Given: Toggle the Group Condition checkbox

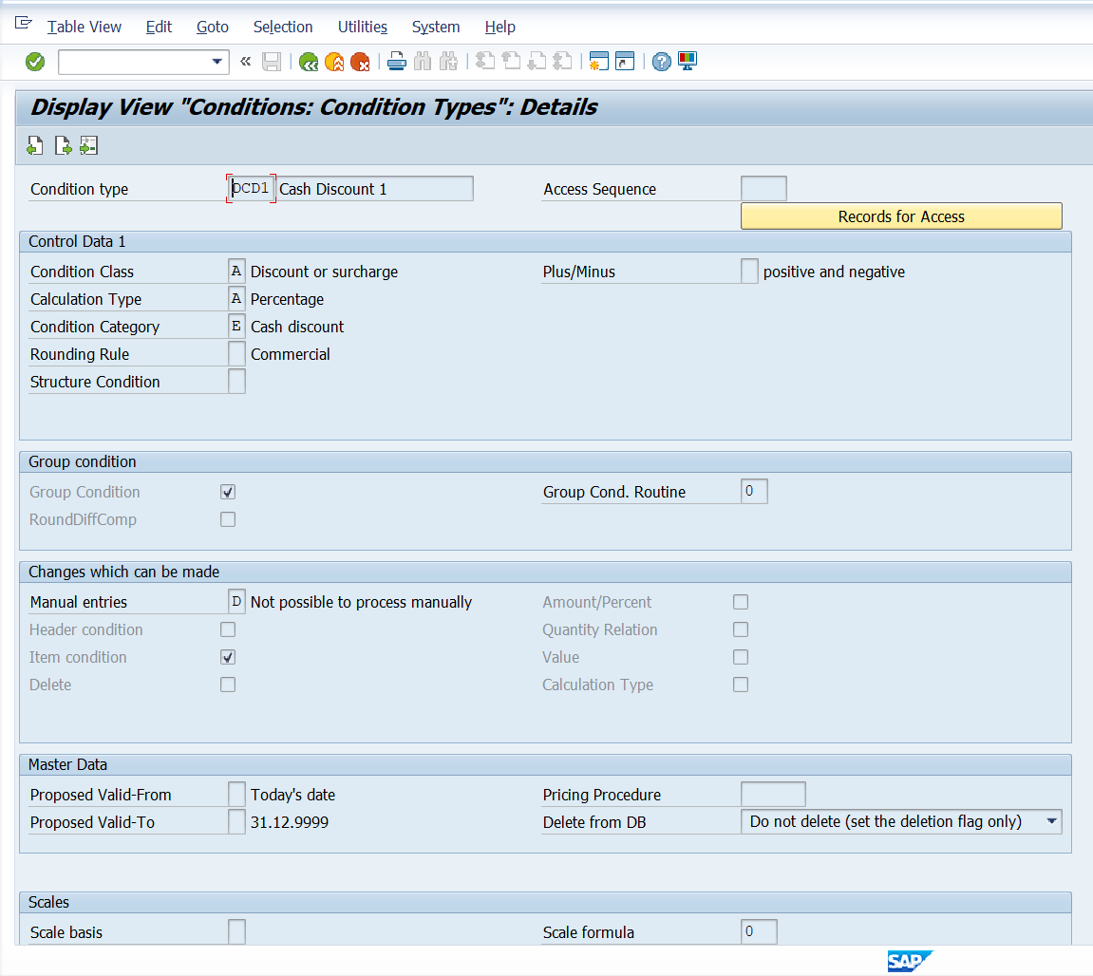Looking at the screenshot, I should 228,492.
